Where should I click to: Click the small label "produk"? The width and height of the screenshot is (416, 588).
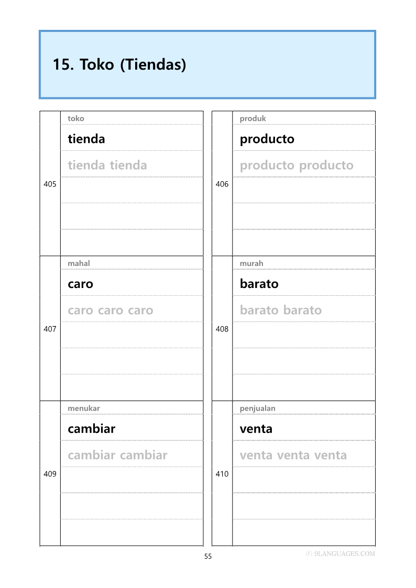tap(253, 118)
